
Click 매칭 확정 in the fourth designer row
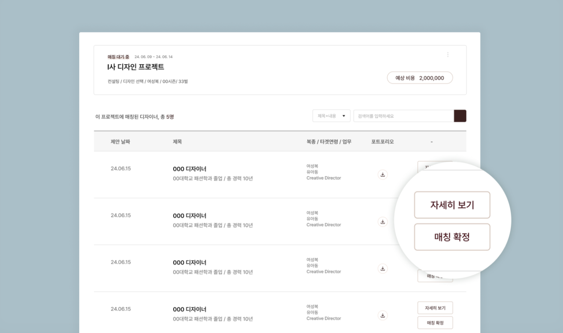coord(435,323)
